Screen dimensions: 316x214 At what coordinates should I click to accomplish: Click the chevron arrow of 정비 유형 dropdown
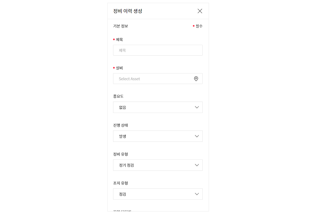[197, 165]
